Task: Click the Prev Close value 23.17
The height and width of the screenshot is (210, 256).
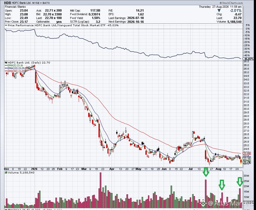Action: pyautogui.click(x=24, y=22)
